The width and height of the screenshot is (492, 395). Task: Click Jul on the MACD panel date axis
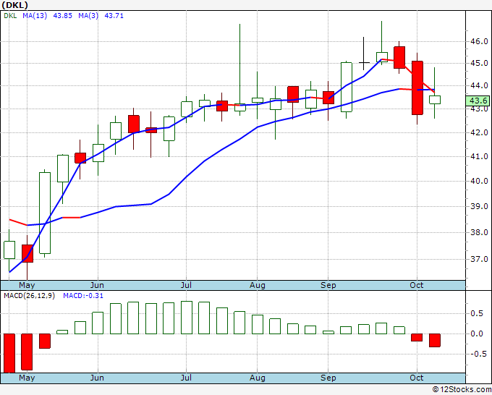[x=186, y=378]
